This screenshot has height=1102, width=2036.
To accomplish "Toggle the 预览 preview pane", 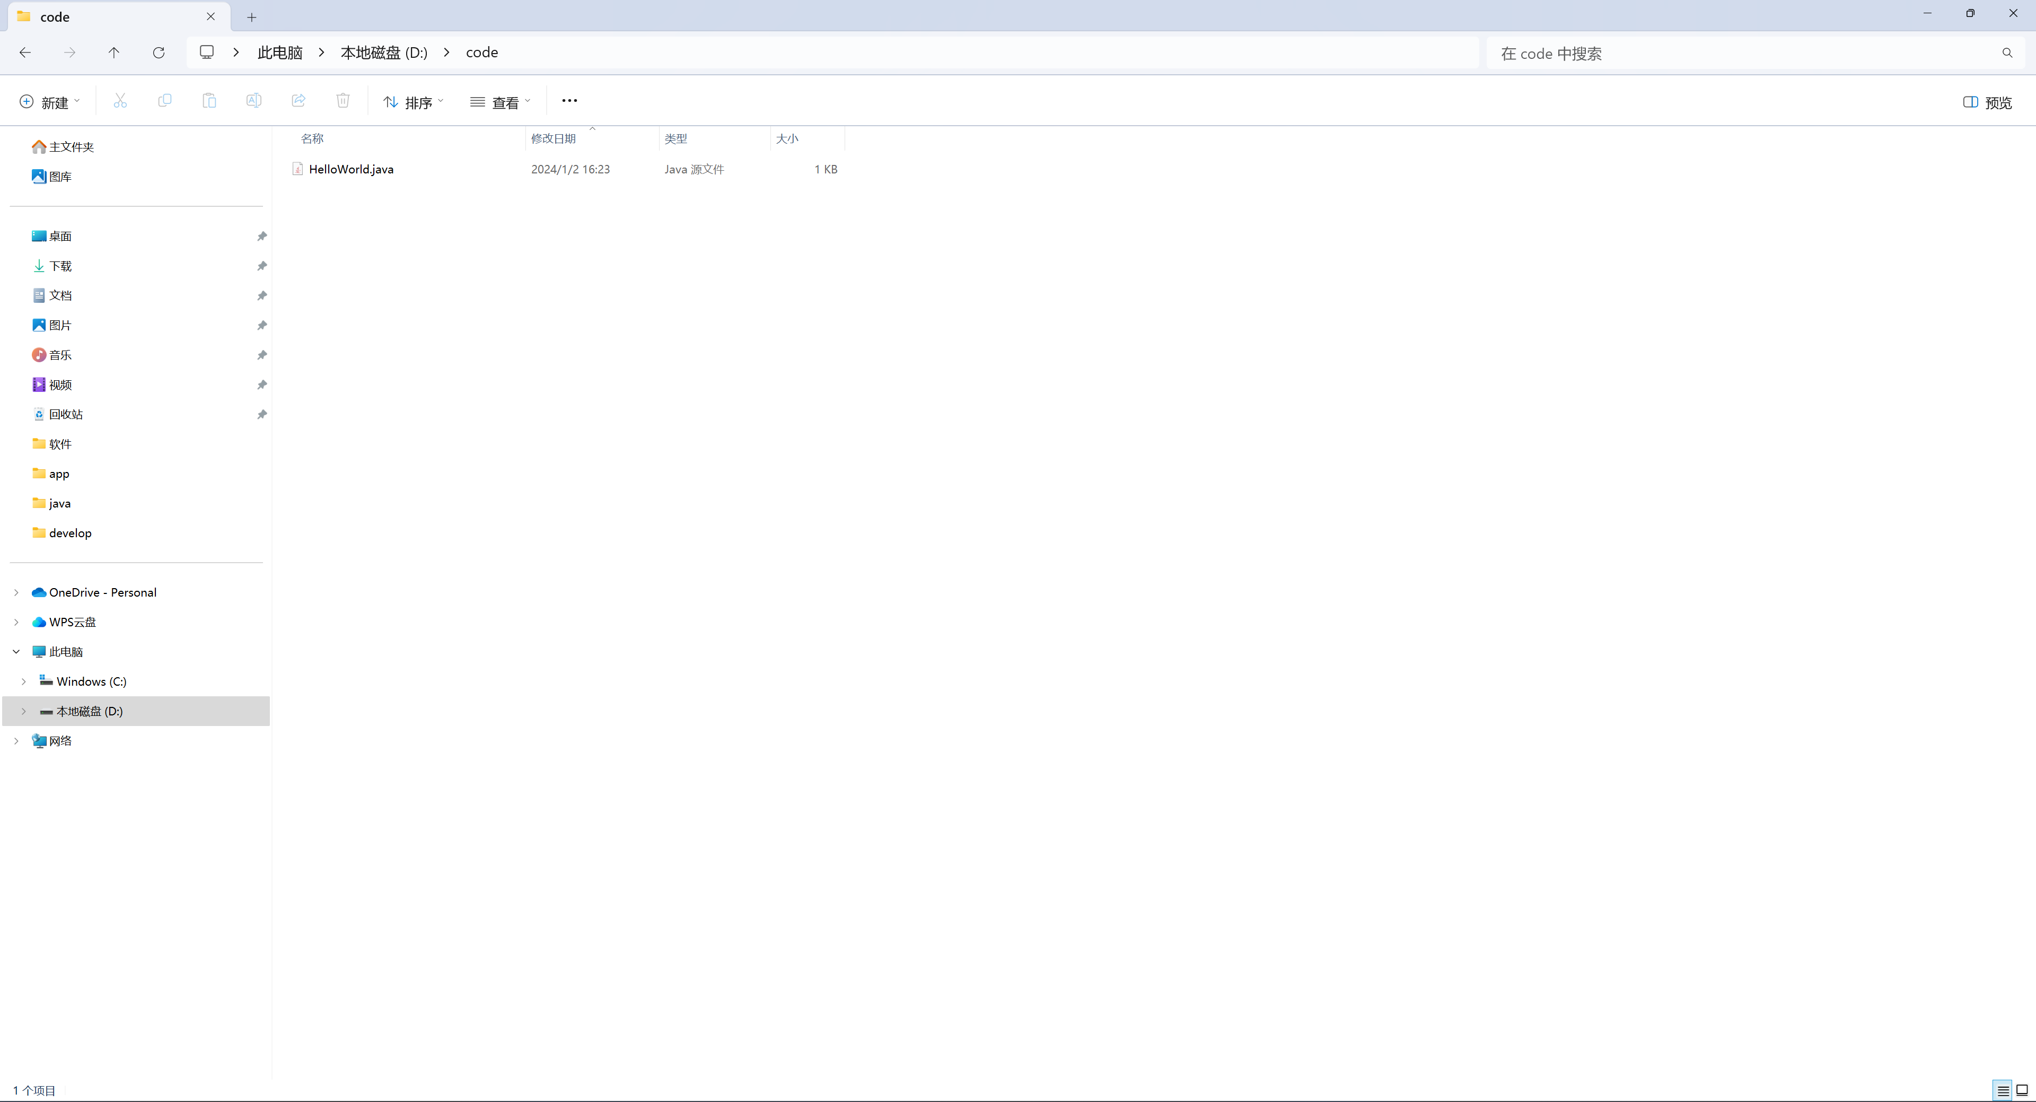I will 1987,102.
